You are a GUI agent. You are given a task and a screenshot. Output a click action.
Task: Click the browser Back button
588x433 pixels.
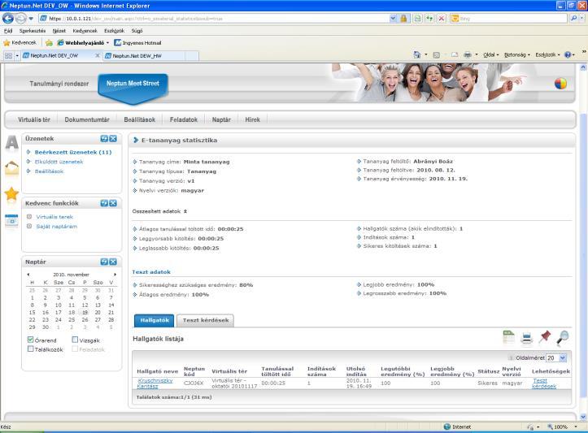click(8, 18)
